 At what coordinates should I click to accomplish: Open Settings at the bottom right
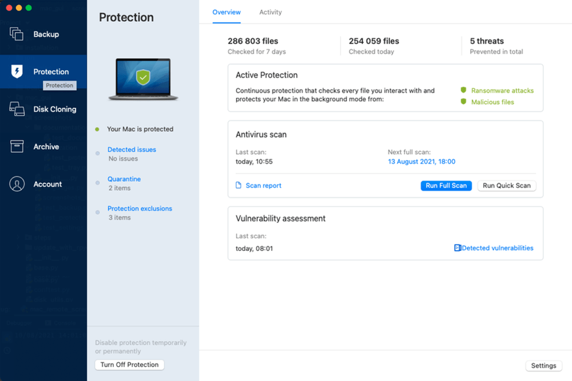(x=543, y=366)
